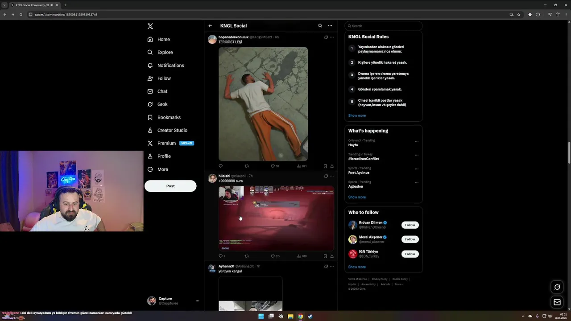Reply to the TERORİST LEŞİ post
This screenshot has width=571, height=321.
(220, 166)
